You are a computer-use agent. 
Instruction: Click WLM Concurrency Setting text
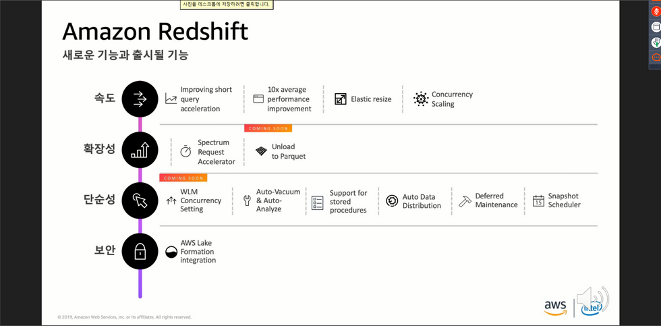[x=201, y=200]
